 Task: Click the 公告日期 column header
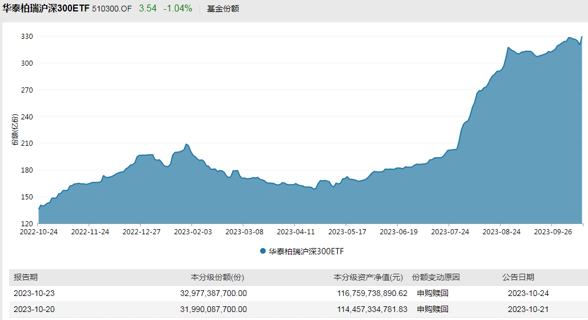tap(518, 277)
